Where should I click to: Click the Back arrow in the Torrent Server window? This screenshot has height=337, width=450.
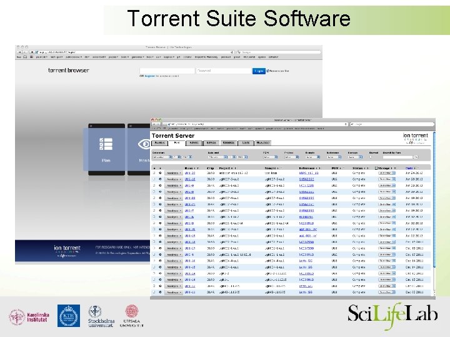point(154,124)
